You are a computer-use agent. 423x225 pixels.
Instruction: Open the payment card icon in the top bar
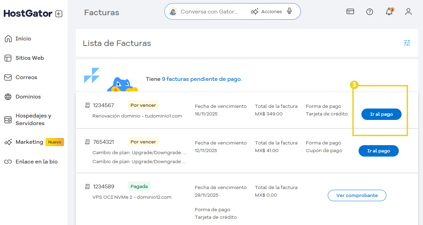coord(350,11)
